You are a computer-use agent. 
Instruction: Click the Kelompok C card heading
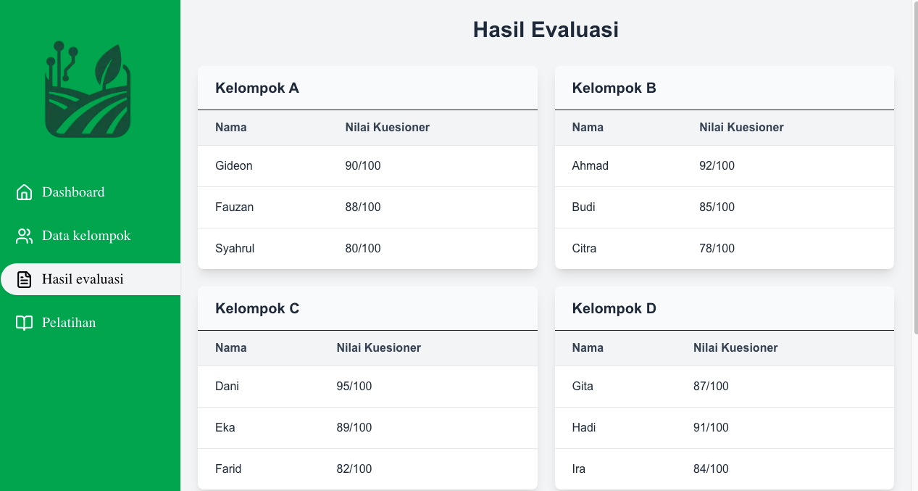[x=257, y=309]
